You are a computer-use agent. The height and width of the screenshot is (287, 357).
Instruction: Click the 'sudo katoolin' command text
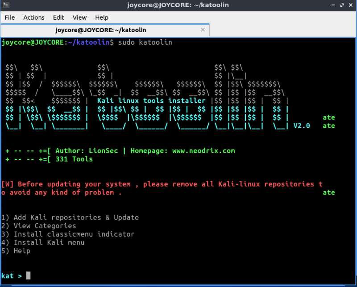145,42
